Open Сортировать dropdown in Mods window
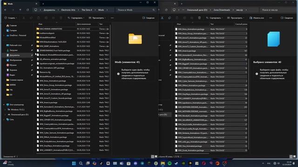This screenshot has height=167, width=298. pos(76,18)
